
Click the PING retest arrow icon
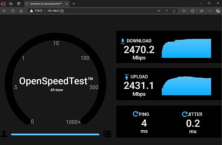click(135, 114)
